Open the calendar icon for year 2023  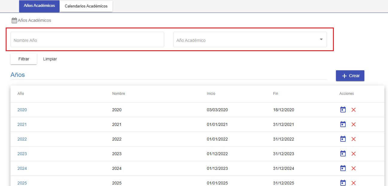(343, 154)
